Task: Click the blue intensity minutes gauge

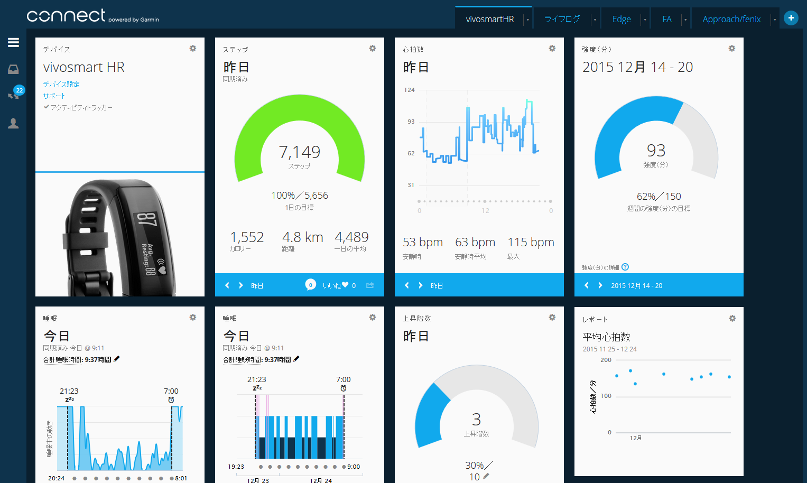Action: coord(656,137)
